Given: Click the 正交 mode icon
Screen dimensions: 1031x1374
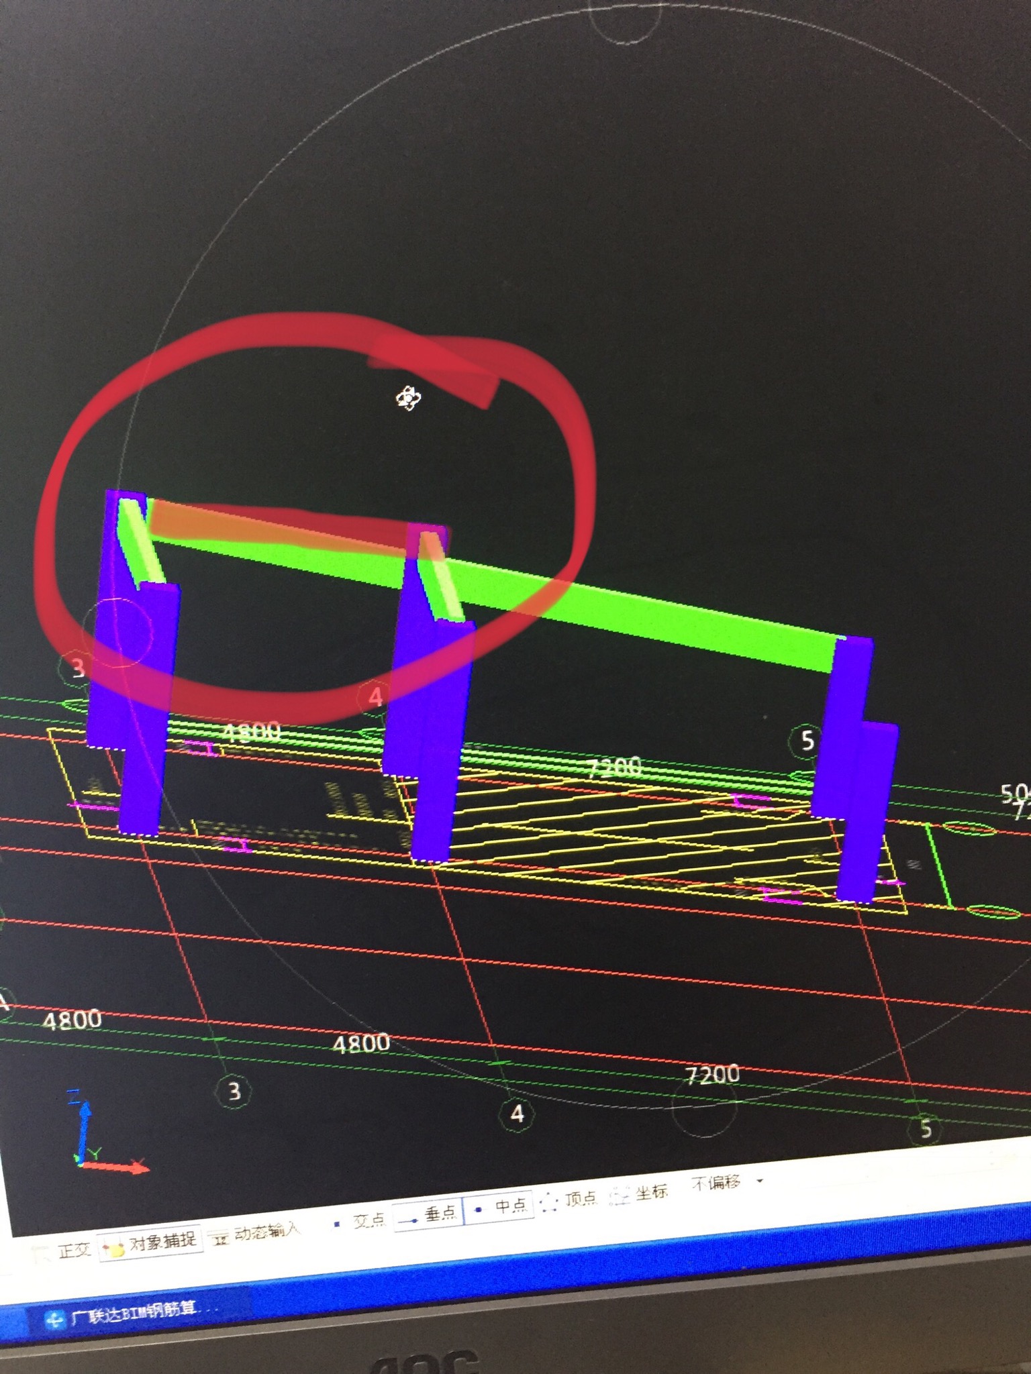Looking at the screenshot, I should [x=43, y=1253].
